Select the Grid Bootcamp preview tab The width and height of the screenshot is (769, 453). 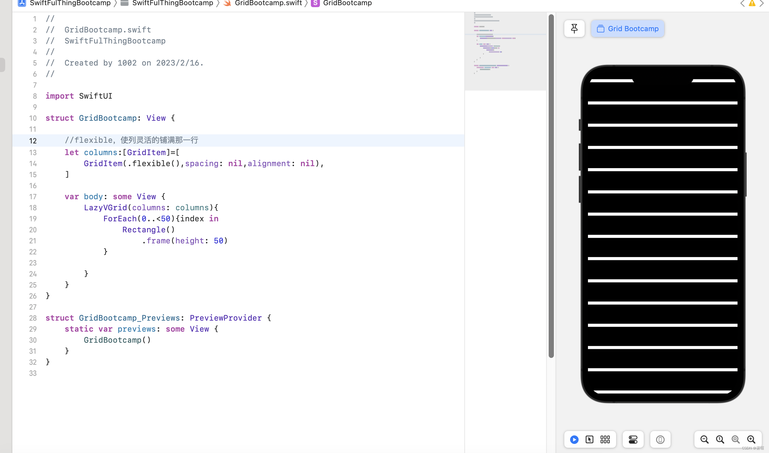(x=628, y=29)
